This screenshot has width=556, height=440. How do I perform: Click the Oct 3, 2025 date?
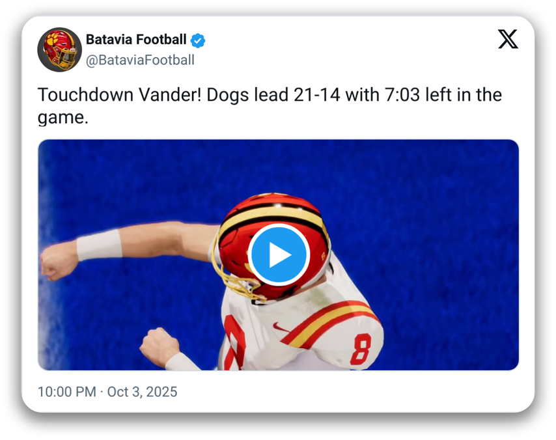[x=142, y=392]
